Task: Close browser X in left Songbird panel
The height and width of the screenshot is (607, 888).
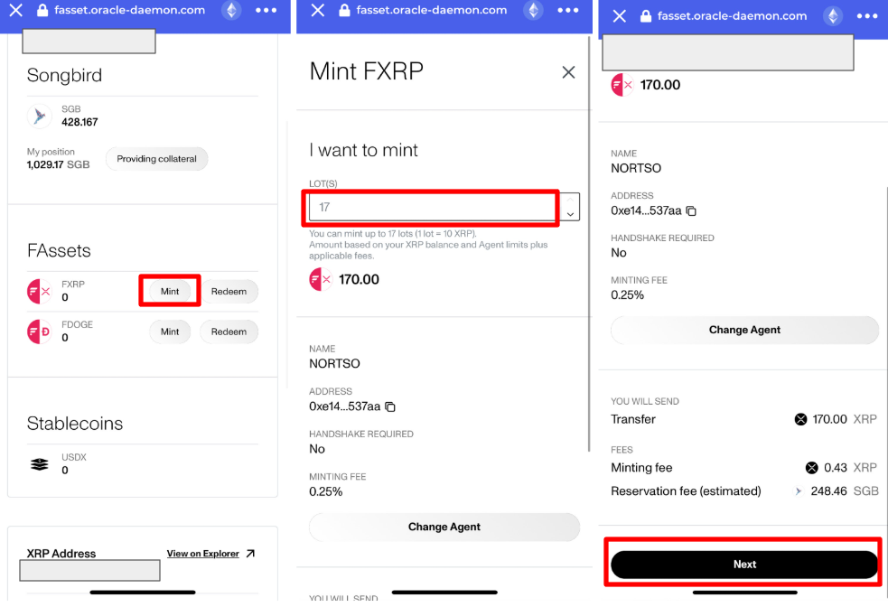Action: pos(16,10)
